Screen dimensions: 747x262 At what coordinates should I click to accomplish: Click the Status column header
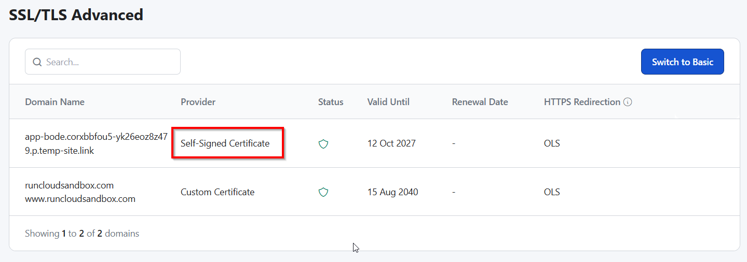(331, 102)
